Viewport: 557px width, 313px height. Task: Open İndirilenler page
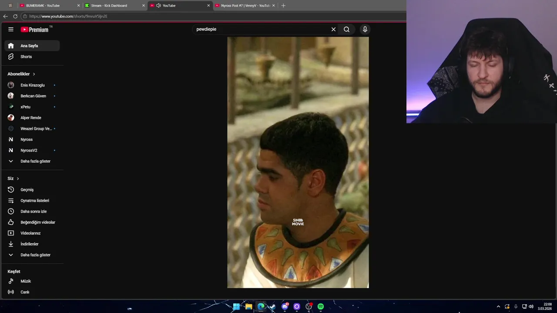click(32, 244)
